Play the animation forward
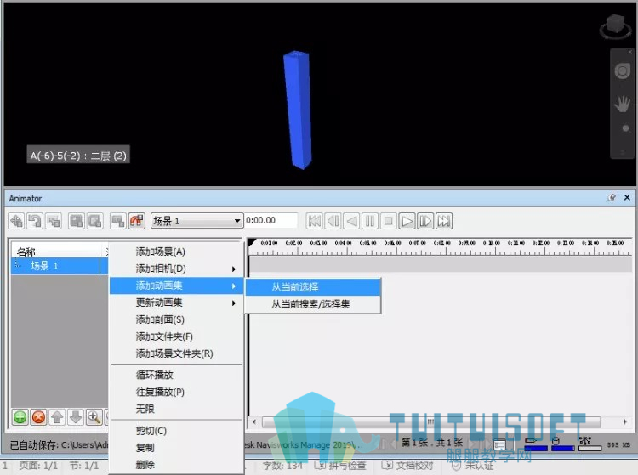The width and height of the screenshot is (638, 475). click(x=407, y=221)
